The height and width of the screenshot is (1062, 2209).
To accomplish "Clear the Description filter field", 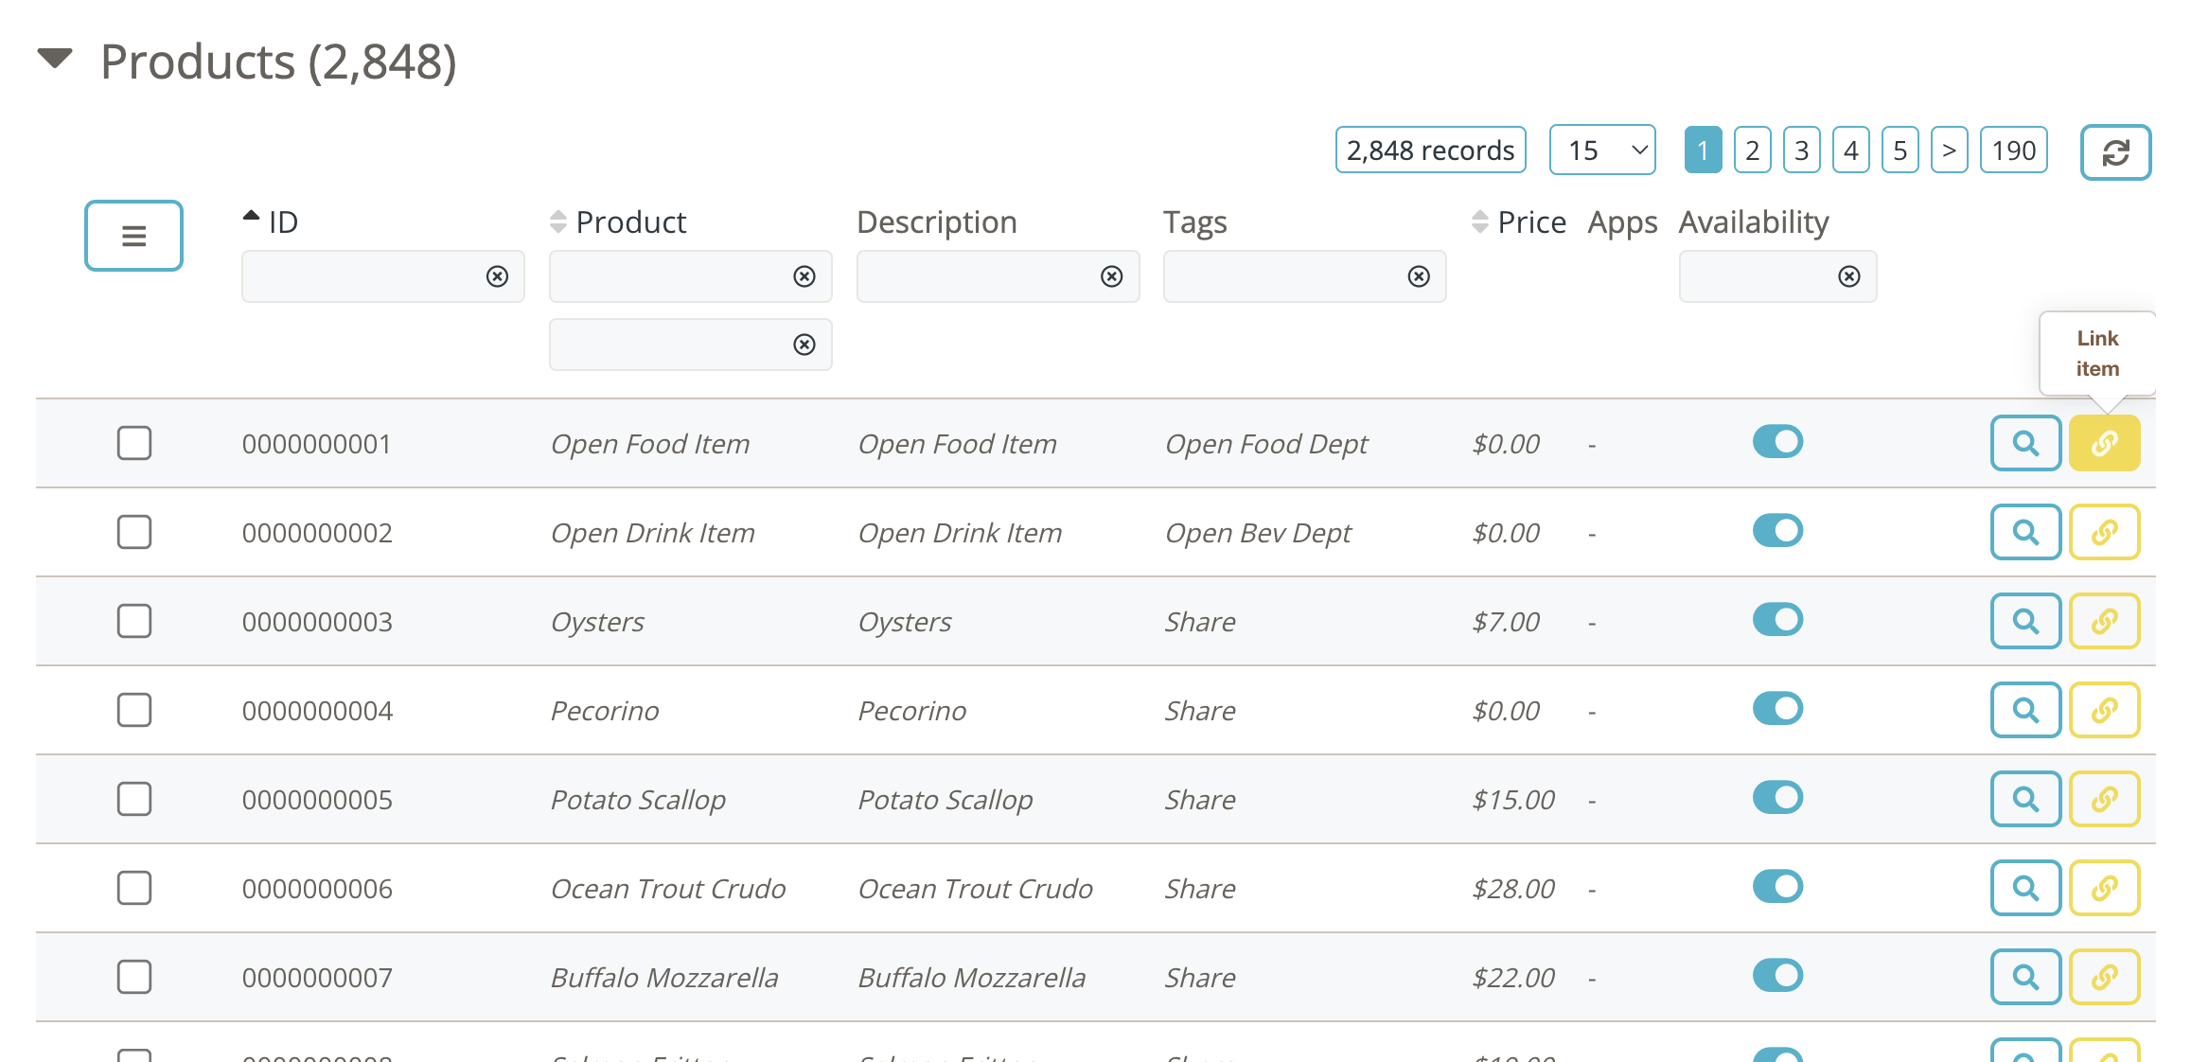I will (1112, 276).
